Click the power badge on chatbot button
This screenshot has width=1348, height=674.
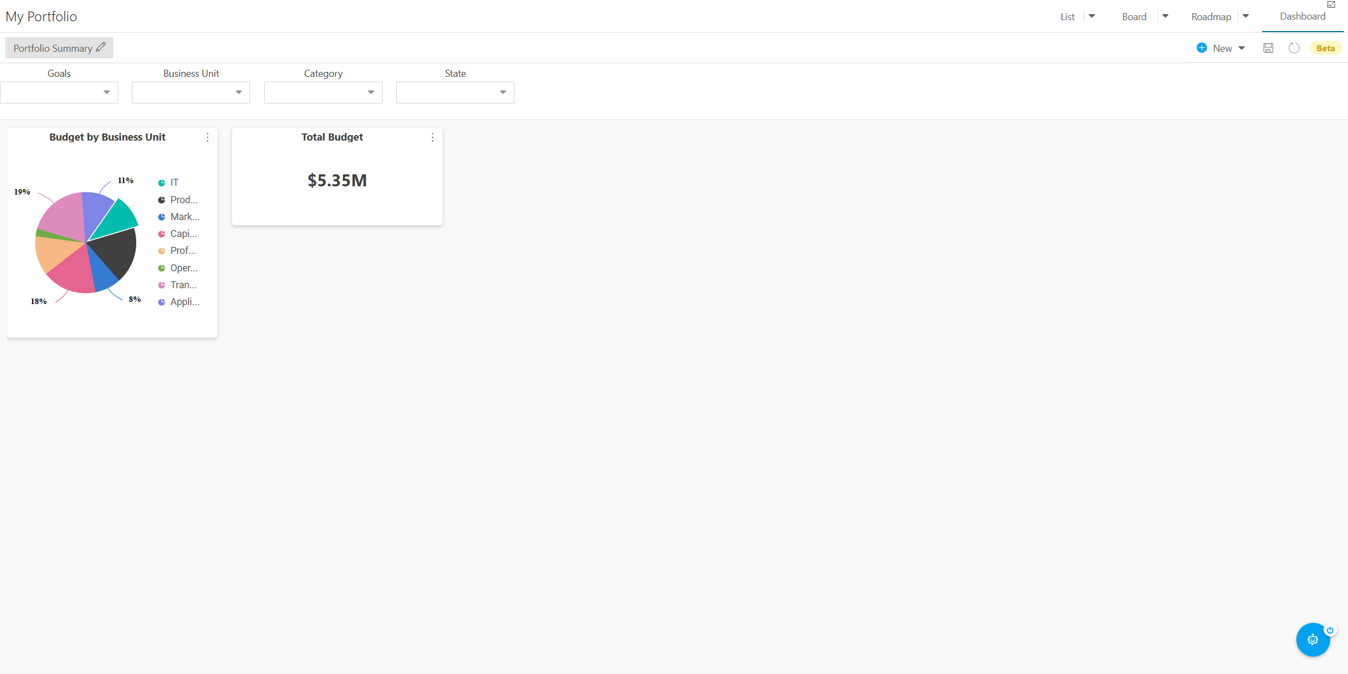click(x=1330, y=630)
